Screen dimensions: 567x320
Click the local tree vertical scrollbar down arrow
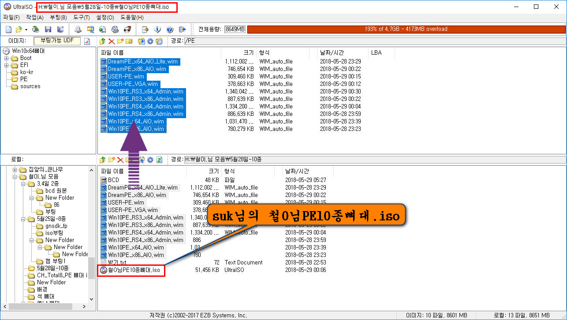click(x=91, y=299)
